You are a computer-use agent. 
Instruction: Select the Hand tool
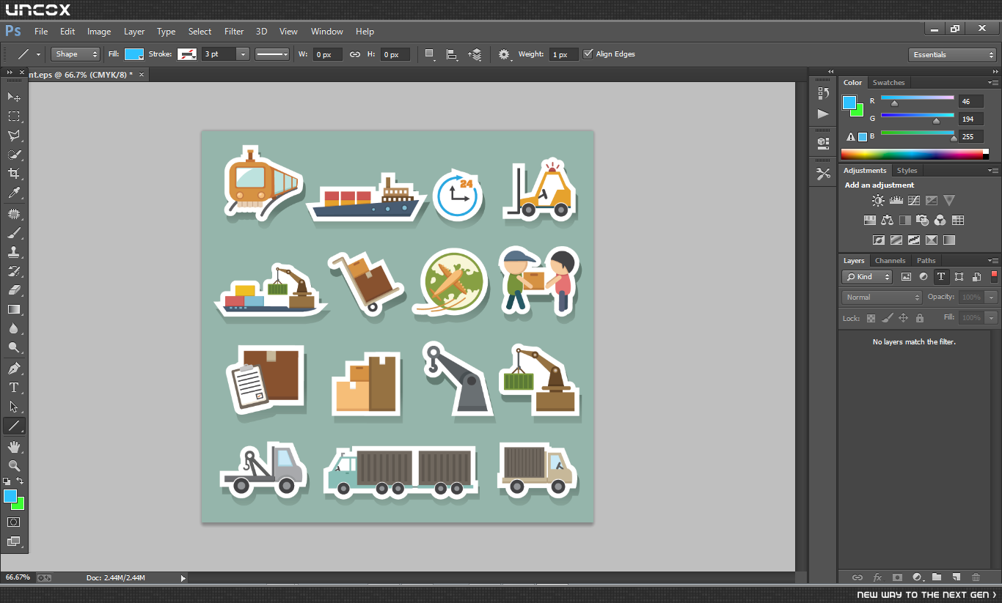pos(14,446)
